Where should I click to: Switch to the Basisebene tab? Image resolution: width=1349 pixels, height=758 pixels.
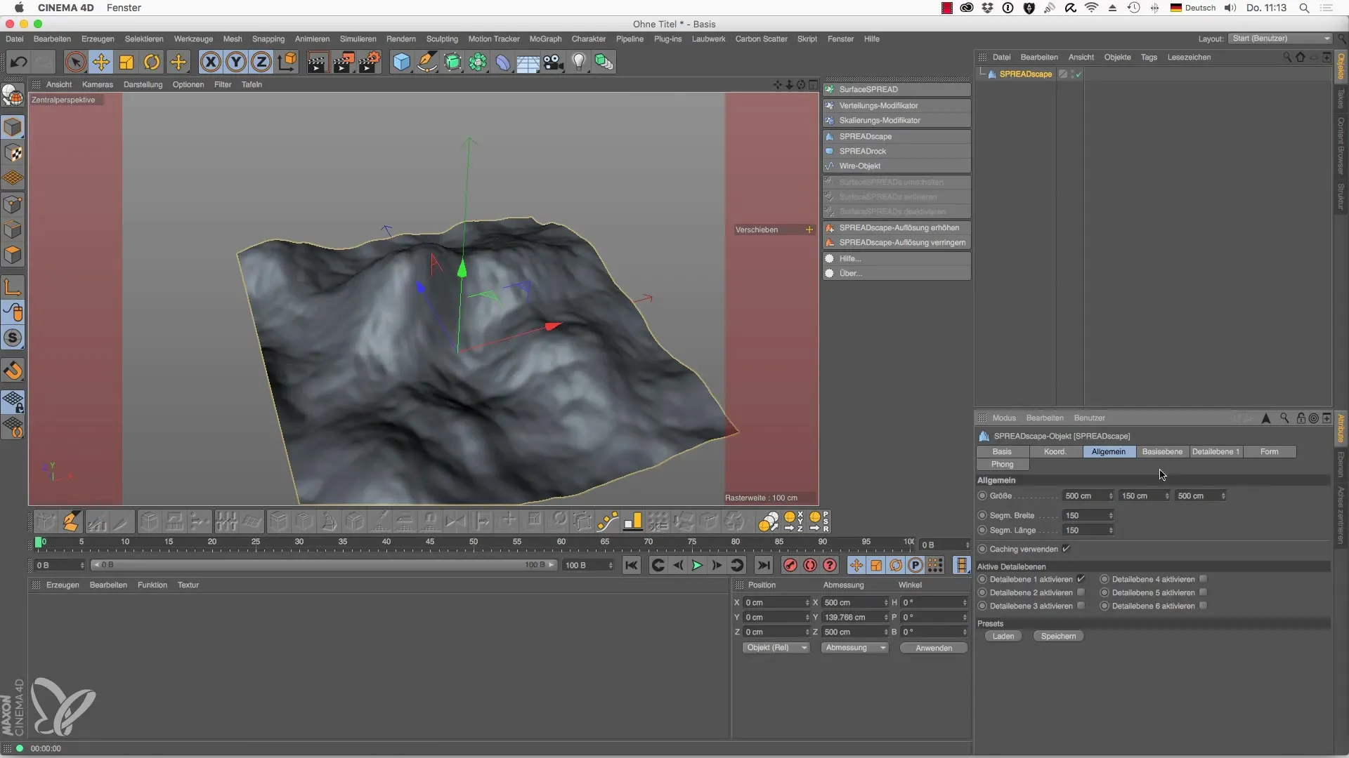[1161, 452]
